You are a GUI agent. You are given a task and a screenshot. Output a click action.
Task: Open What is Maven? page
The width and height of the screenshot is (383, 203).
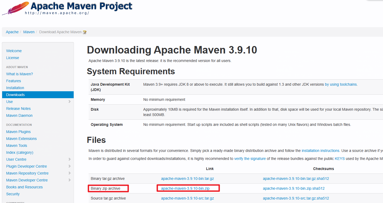[19, 74]
